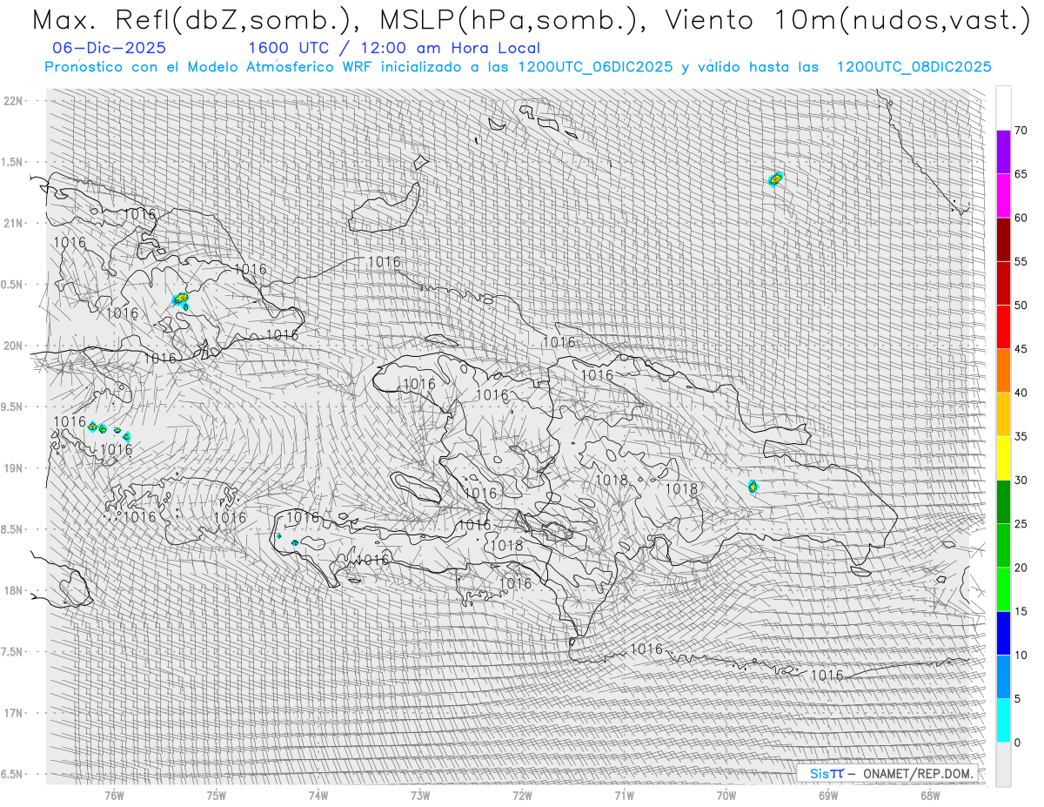Click the '8.5N' latitude axis label

[12, 529]
